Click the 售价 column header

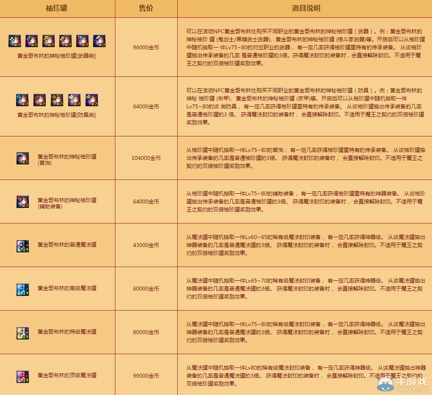146,8
